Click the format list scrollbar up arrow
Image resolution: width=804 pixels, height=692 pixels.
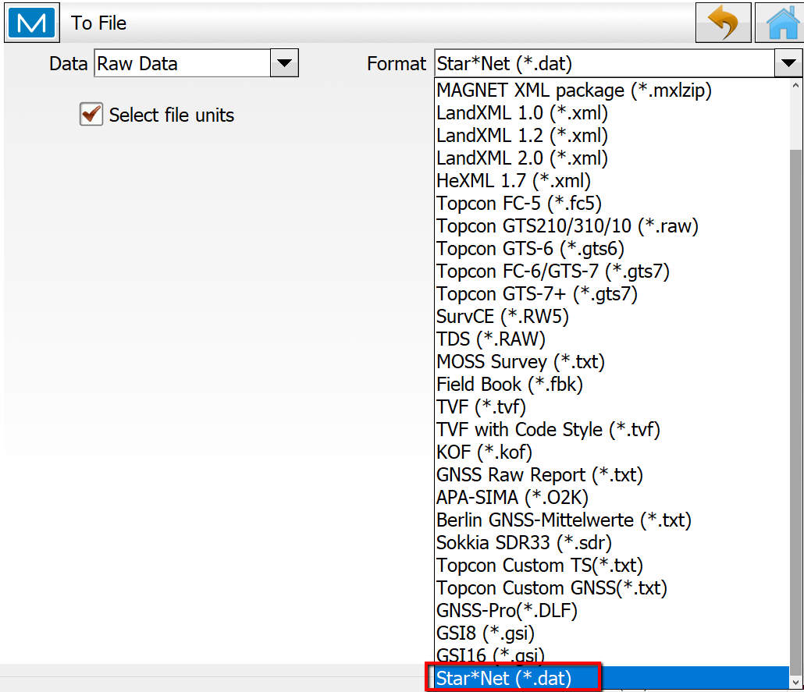pos(795,86)
